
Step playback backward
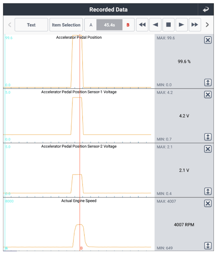(x=155, y=25)
